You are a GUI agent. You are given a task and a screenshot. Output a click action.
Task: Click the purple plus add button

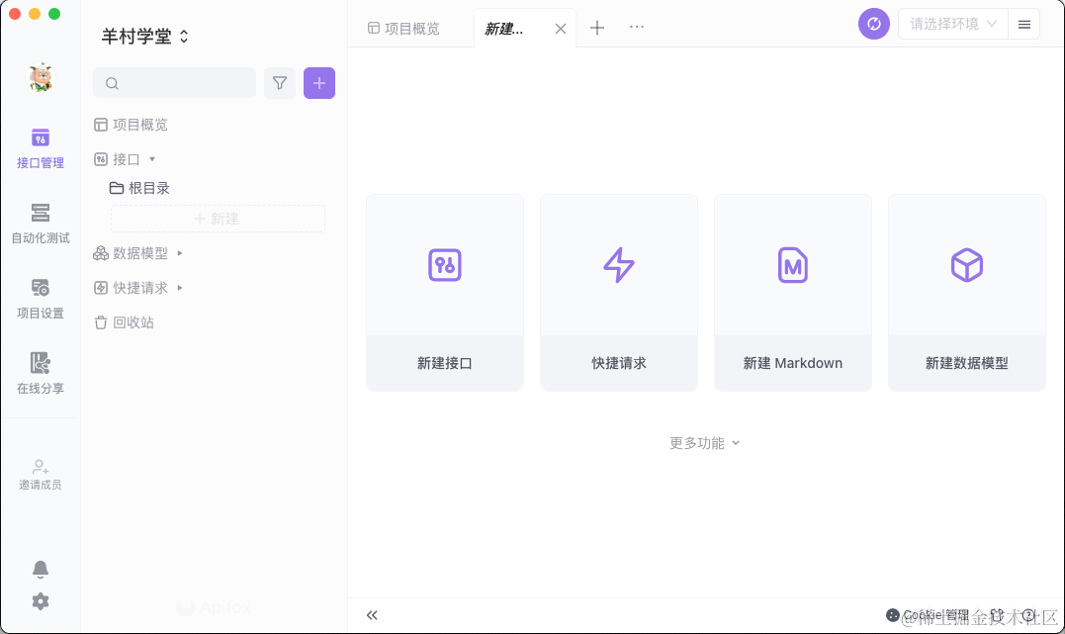point(319,83)
